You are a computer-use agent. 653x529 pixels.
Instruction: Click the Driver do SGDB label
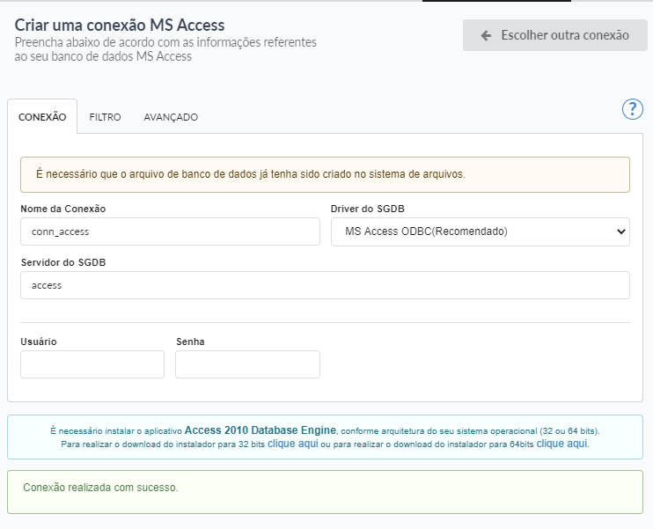click(368, 209)
